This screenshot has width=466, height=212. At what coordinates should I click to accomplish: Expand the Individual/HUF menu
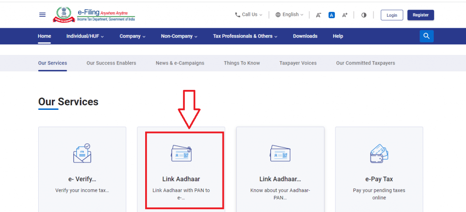(x=85, y=36)
